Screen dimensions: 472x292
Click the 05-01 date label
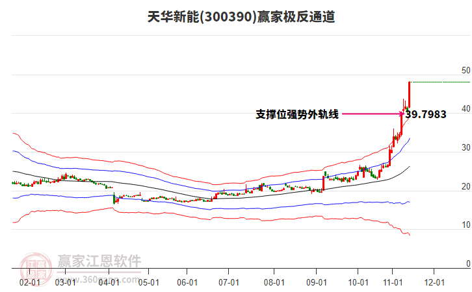(149, 282)
